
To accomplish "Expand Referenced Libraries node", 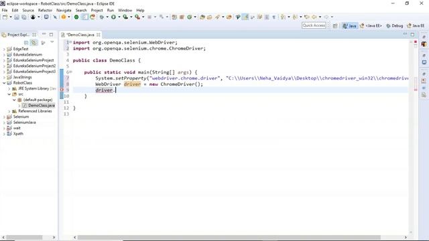I will [9, 111].
